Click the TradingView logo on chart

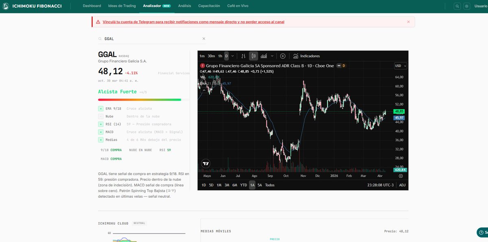(x=206, y=164)
